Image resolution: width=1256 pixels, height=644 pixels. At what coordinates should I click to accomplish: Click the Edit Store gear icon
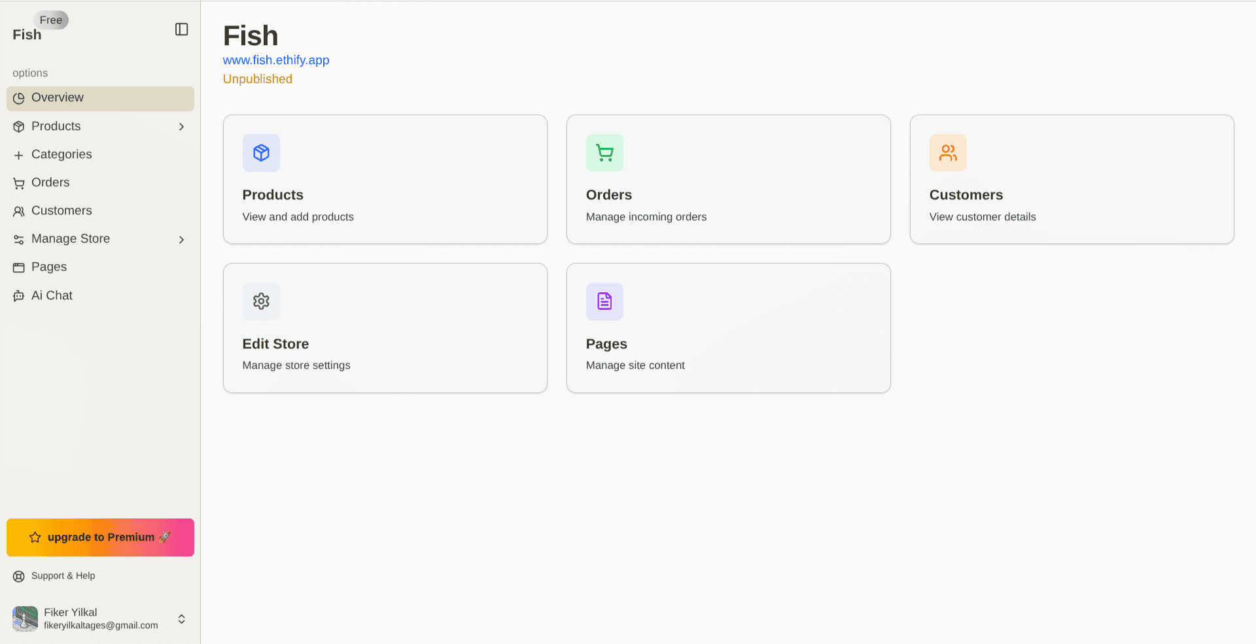point(260,301)
